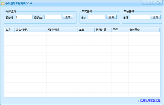Sort by 参考票价 column header

pos(144,30)
